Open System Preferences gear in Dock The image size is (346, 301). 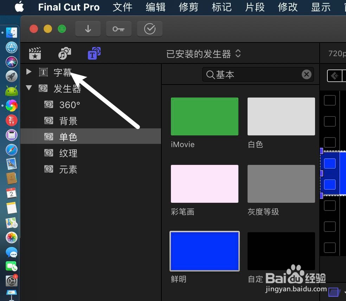(12, 281)
